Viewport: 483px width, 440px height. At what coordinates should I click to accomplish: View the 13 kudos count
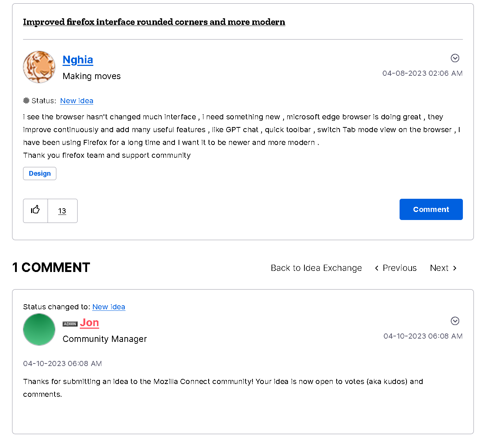(x=62, y=211)
